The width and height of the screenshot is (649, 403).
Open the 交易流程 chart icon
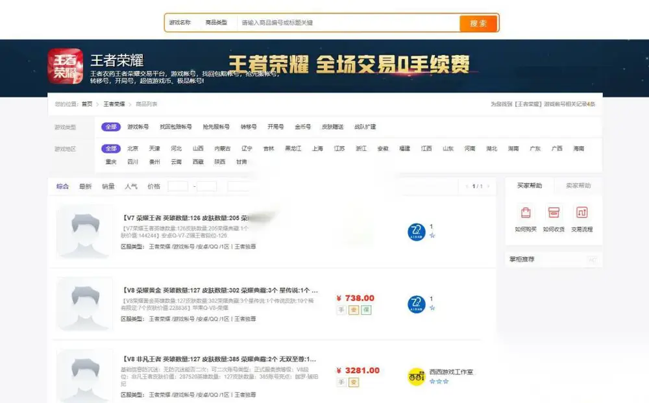582,212
